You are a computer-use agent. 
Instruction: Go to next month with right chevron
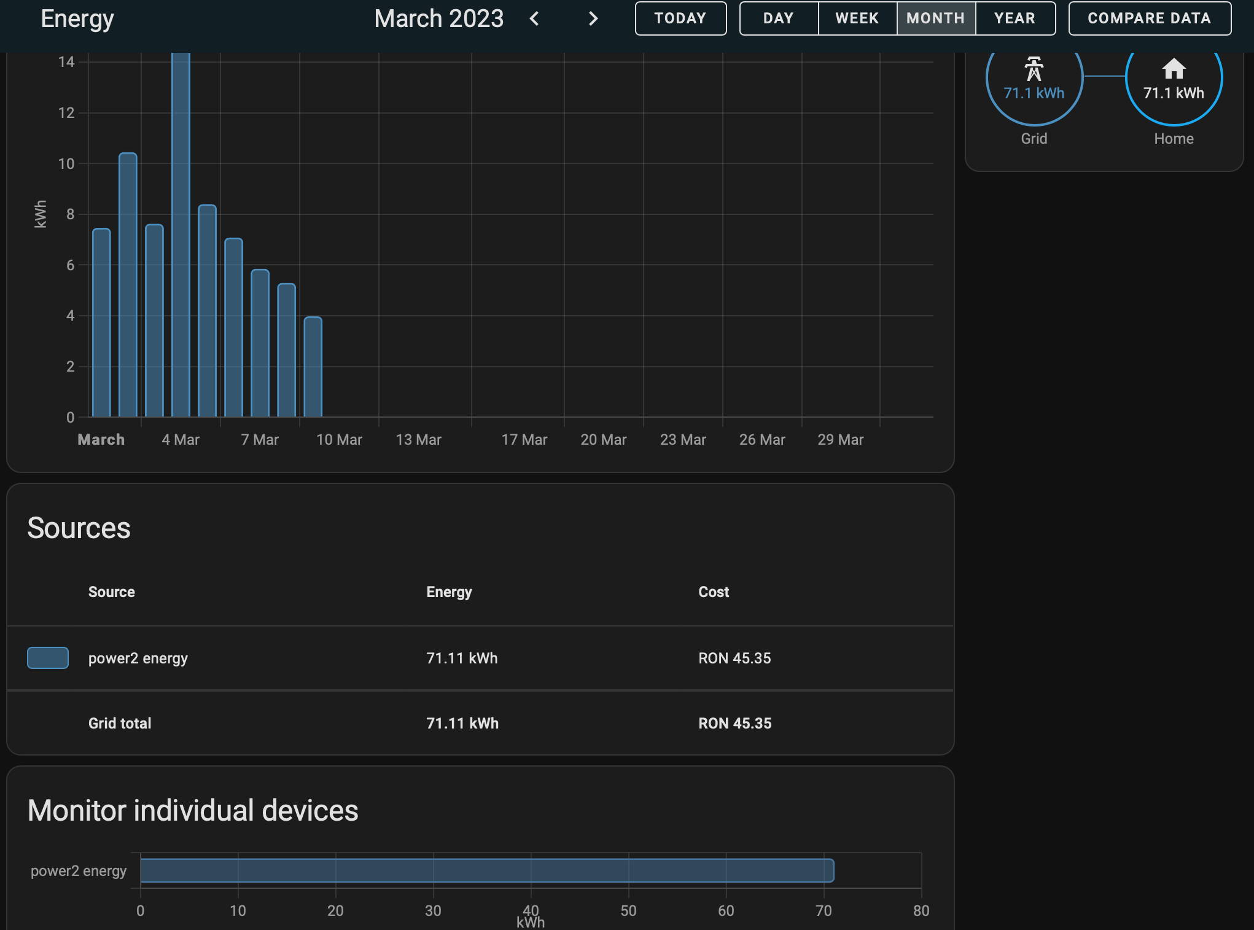click(593, 18)
